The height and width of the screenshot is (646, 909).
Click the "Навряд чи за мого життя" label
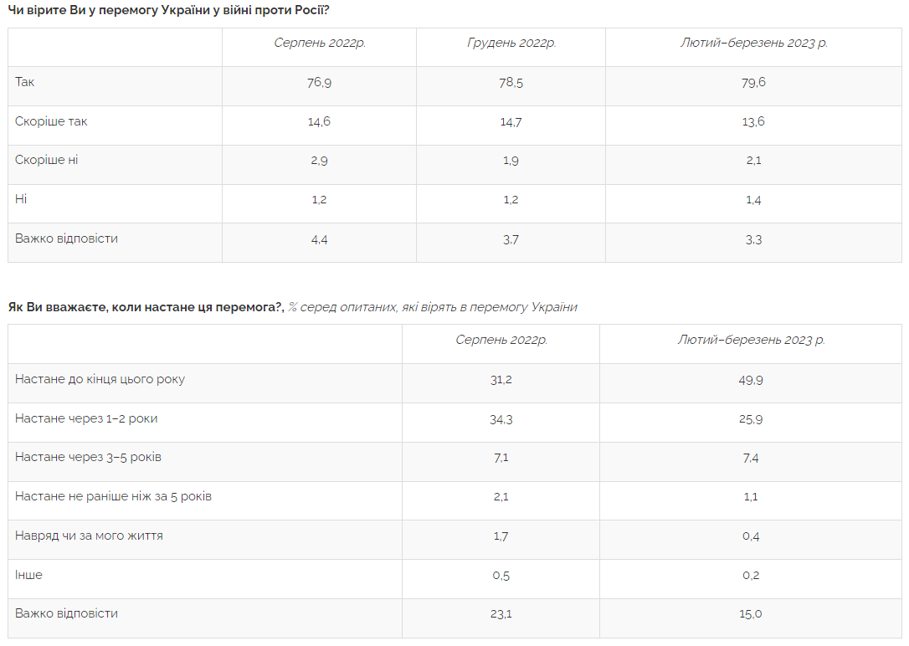pos(89,536)
